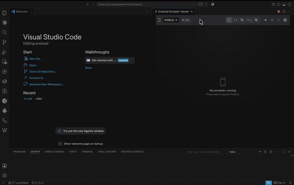Open the Remote Explorer view

pos(4,62)
